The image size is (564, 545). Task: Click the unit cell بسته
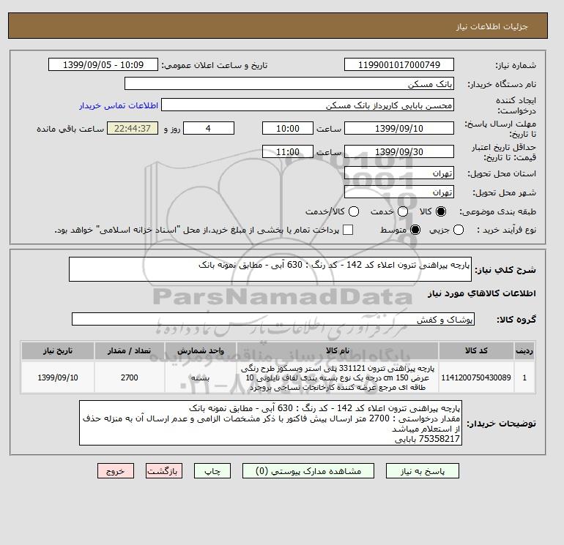[x=201, y=377]
